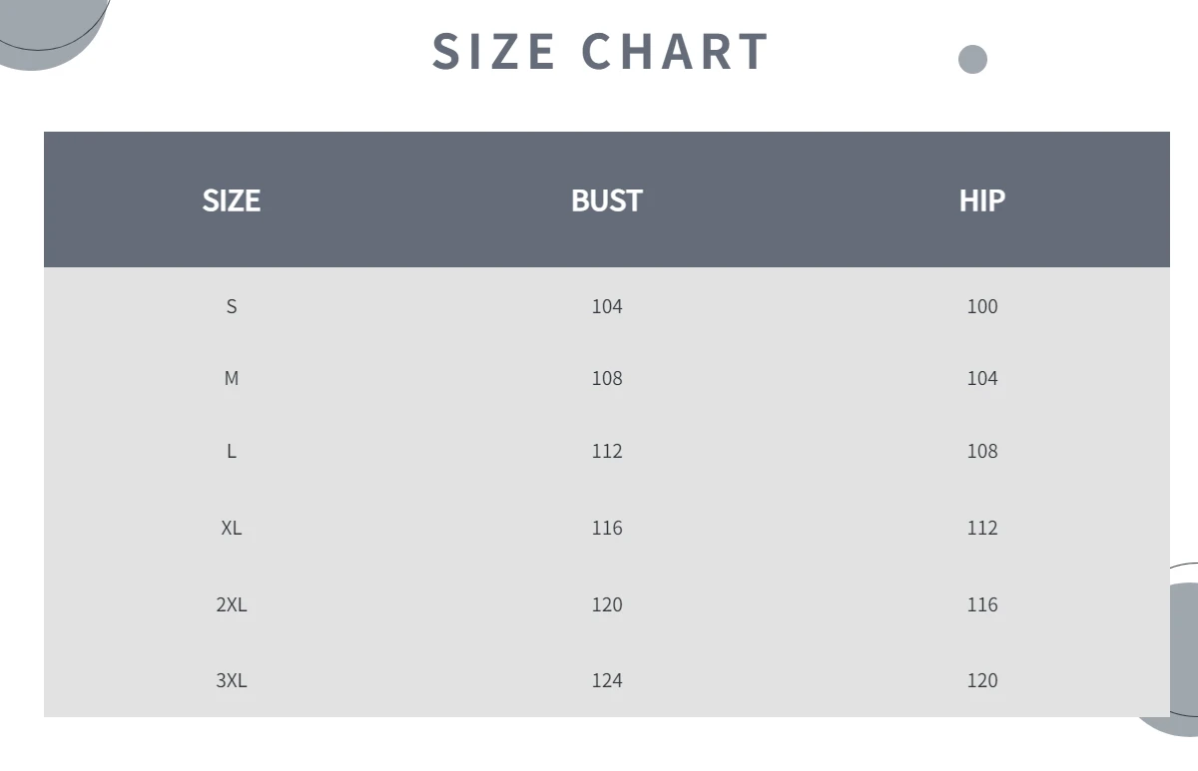Click the 2XL size row label
This screenshot has height=771, width=1198.
tap(231, 604)
